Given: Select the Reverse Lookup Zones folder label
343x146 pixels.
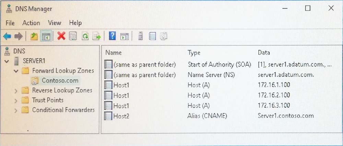Looking at the screenshot, I should 62,90.
